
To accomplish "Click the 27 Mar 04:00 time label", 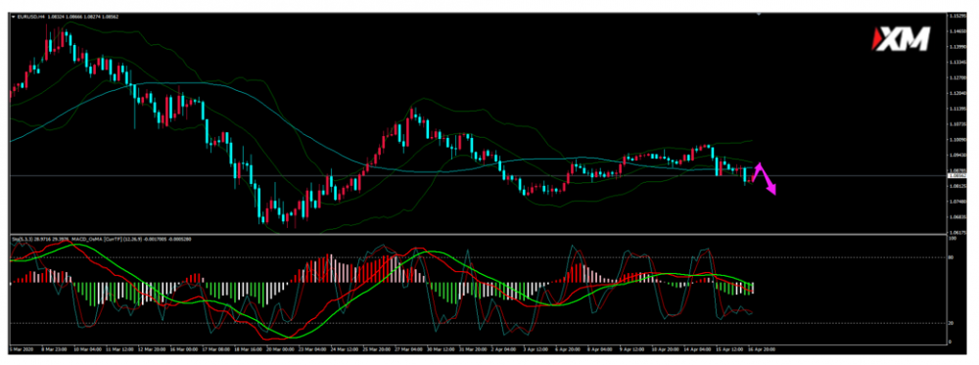I will point(409,349).
